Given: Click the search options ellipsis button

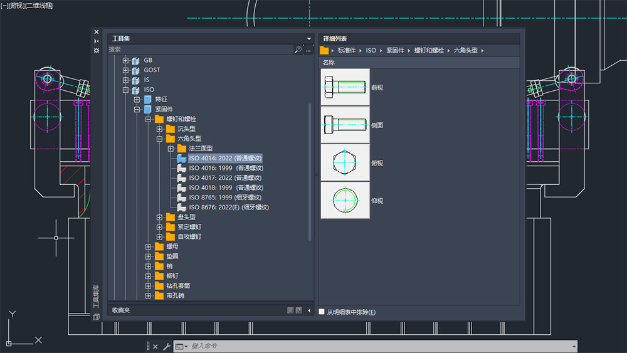Looking at the screenshot, I should (308, 50).
